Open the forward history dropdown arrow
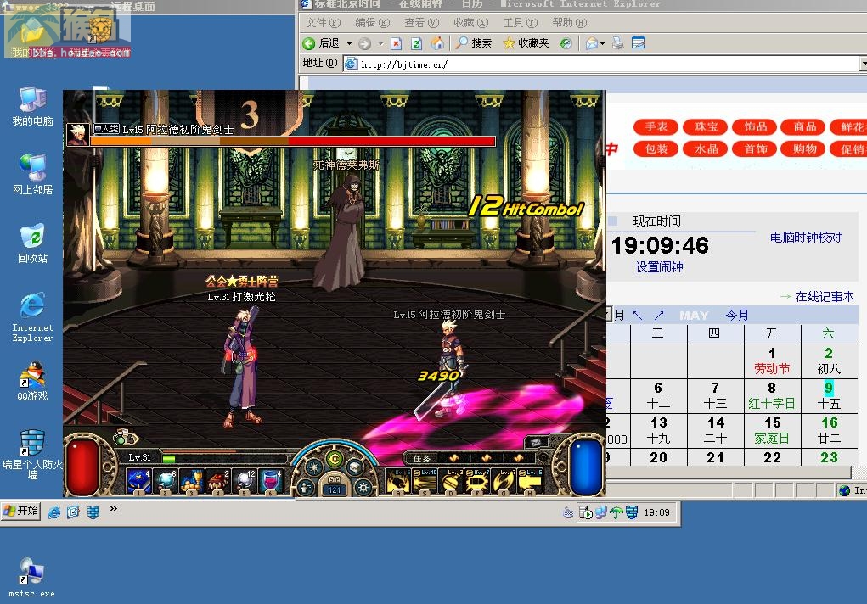 [x=380, y=43]
